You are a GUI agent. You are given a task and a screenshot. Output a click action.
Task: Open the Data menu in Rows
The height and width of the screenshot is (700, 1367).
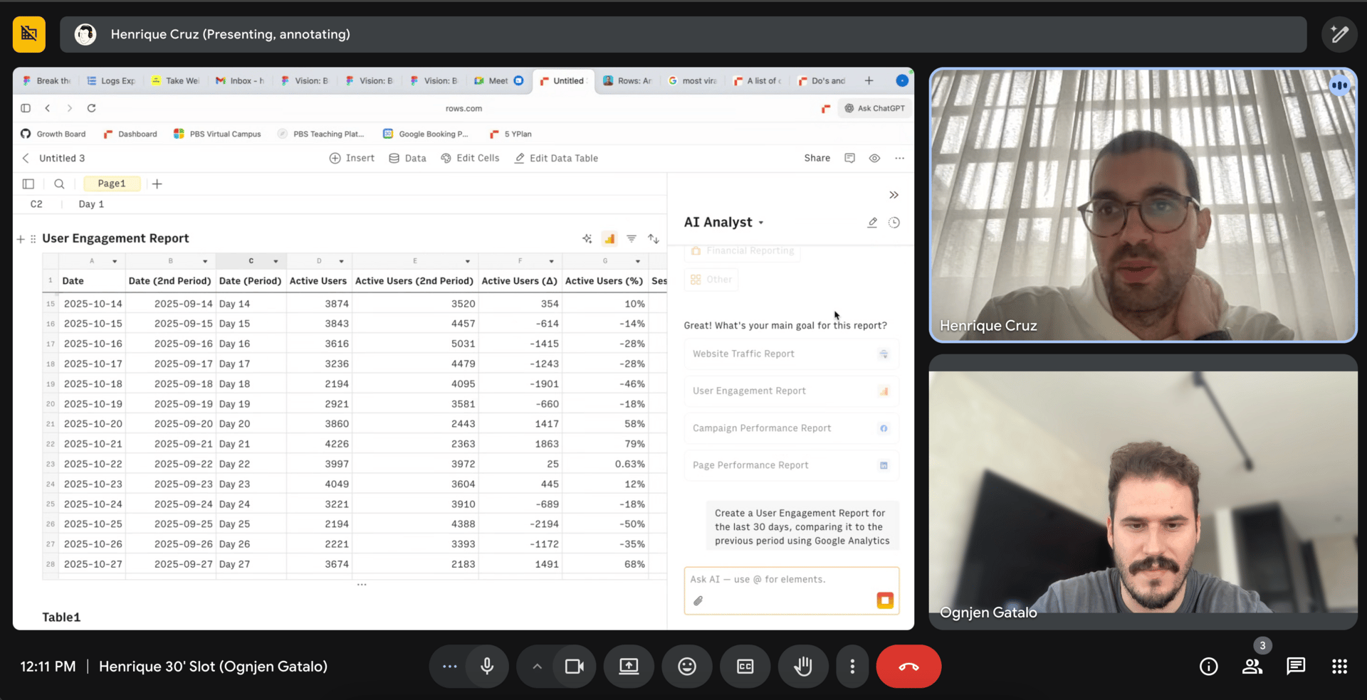(407, 158)
